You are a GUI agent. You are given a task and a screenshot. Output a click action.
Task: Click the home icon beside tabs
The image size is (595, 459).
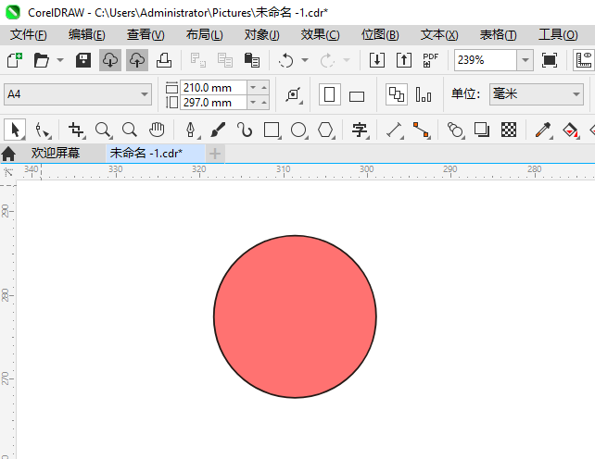[x=8, y=154]
